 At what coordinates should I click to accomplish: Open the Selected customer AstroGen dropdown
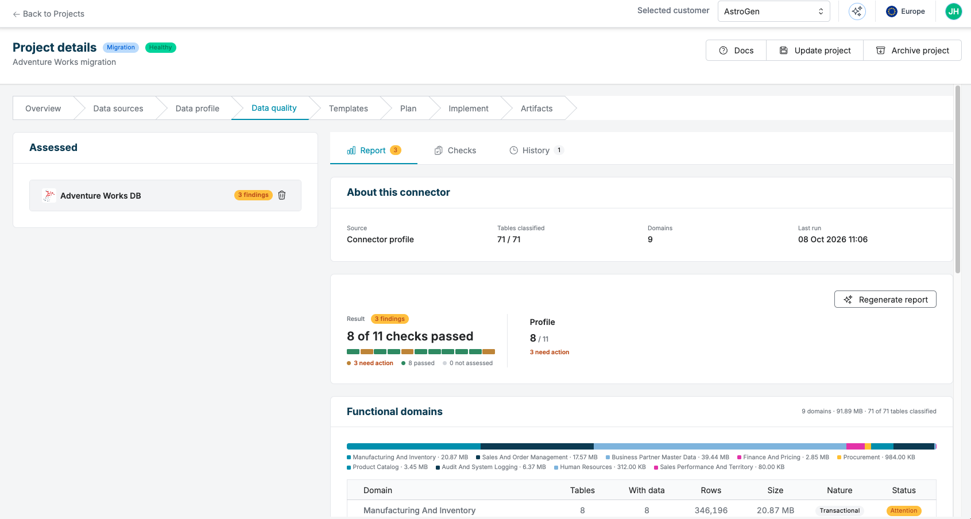774,11
